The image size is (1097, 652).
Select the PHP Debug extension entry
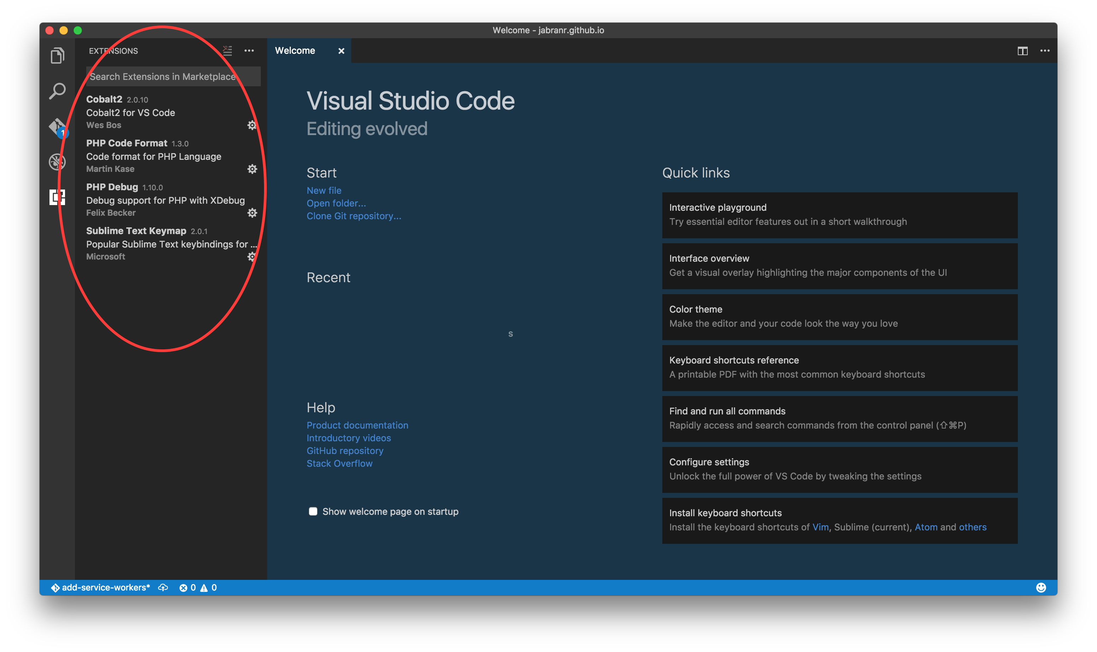coord(171,200)
